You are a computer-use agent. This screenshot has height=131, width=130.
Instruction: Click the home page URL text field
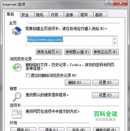(72, 41)
